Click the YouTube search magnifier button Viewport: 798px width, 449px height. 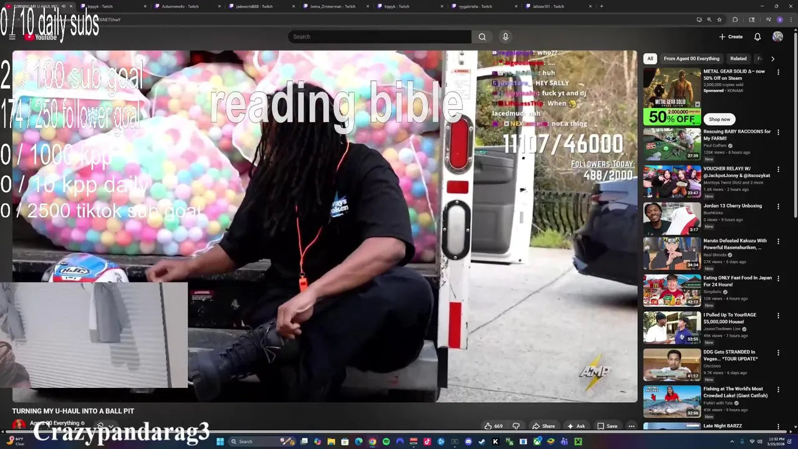[x=482, y=37]
